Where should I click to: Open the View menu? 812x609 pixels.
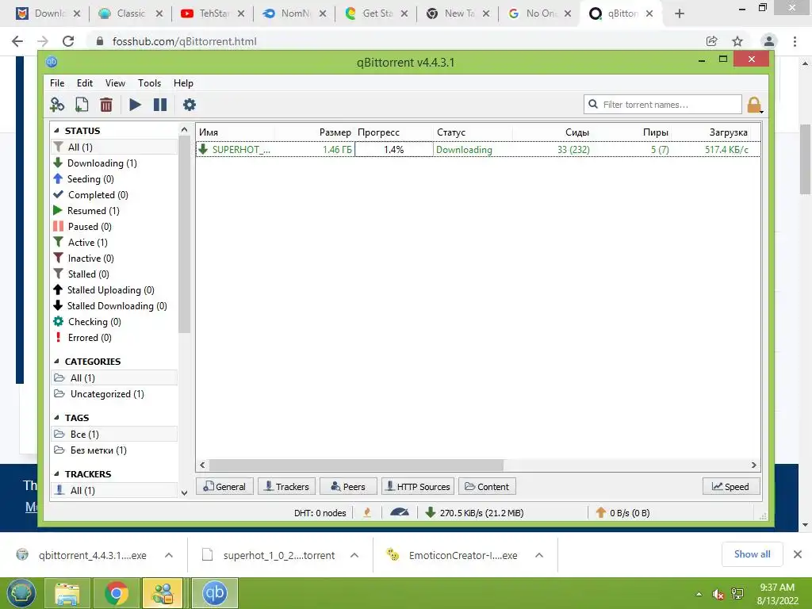pos(115,82)
